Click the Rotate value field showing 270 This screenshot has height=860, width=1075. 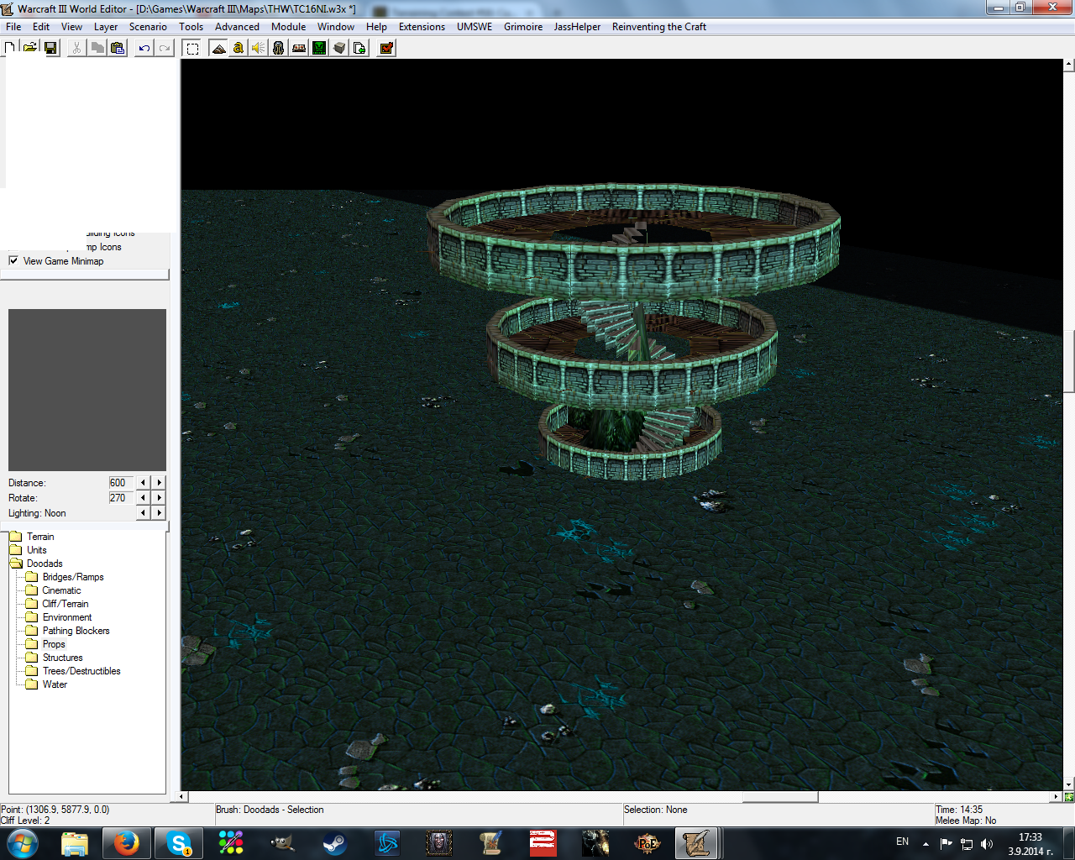click(x=121, y=498)
